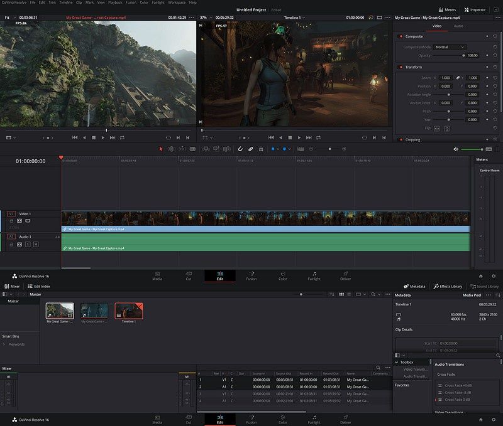Play the source viewer clip
The width and height of the screenshot is (503, 426).
(103, 138)
